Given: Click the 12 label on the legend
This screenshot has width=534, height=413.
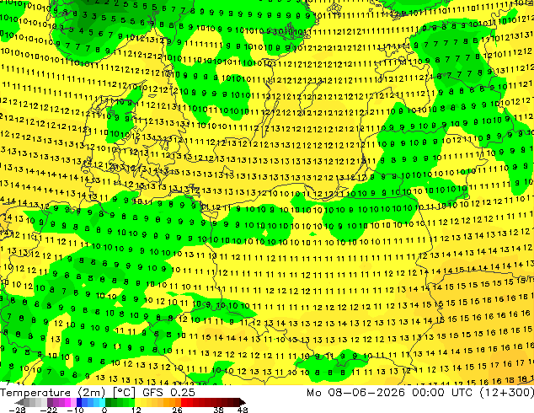Looking at the screenshot, I should 136,410.
